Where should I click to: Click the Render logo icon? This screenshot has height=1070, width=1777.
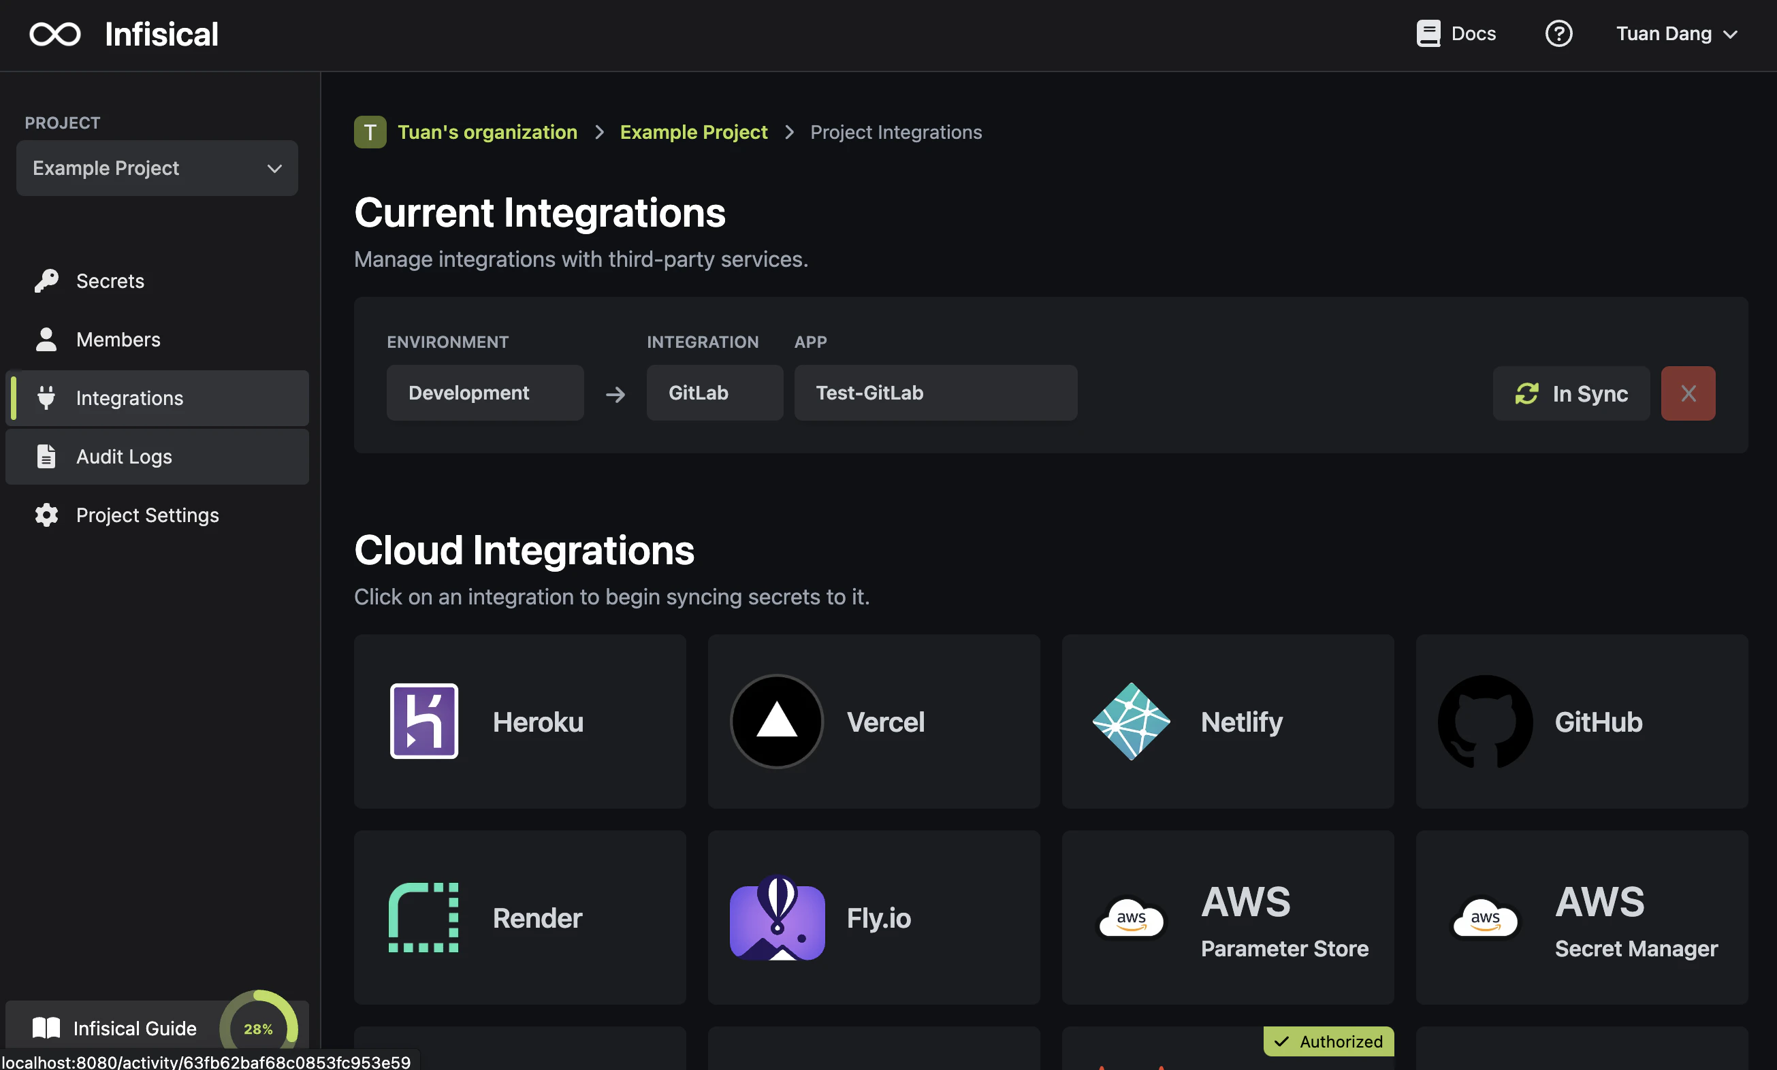point(424,916)
